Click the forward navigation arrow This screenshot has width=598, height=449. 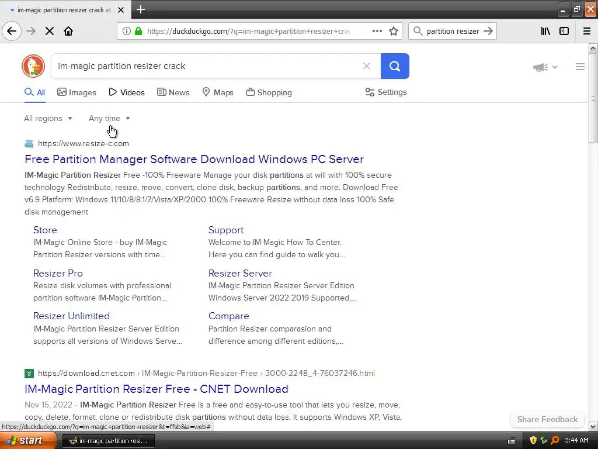point(31,31)
